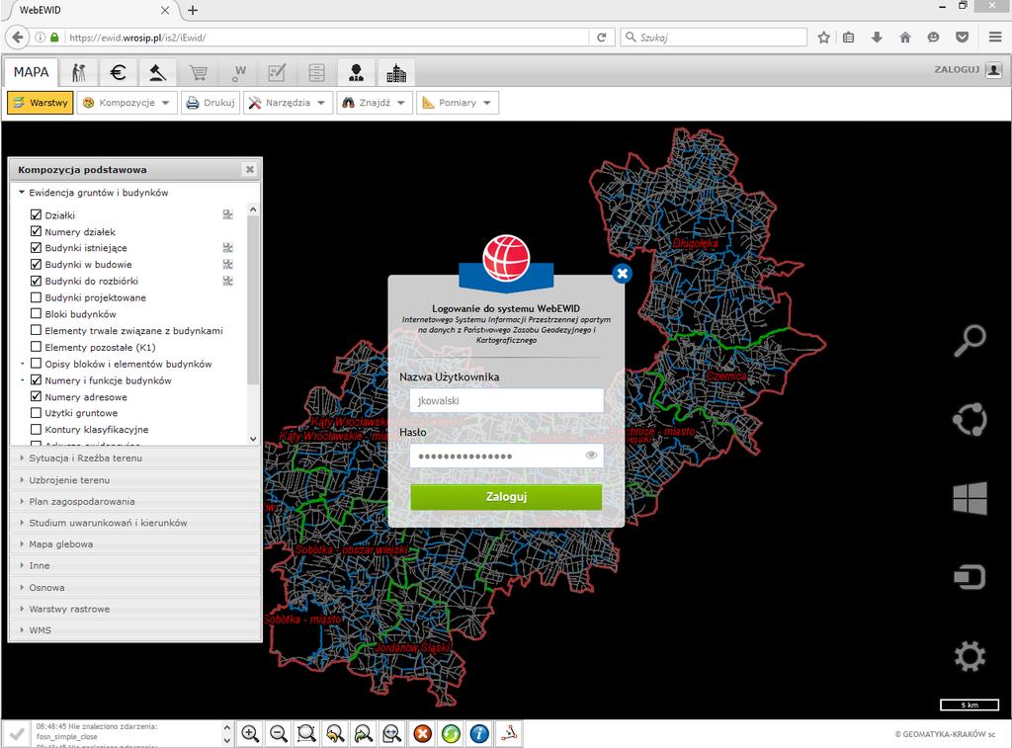This screenshot has height=748, width=1012.
Task: Select the WebEWID browser tab
Action: (88, 10)
